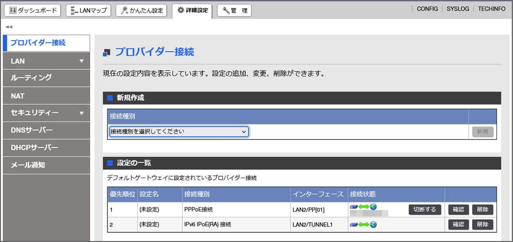Open the 接続種別 selection dropdown
This screenshot has width=513, height=242.
[179, 132]
